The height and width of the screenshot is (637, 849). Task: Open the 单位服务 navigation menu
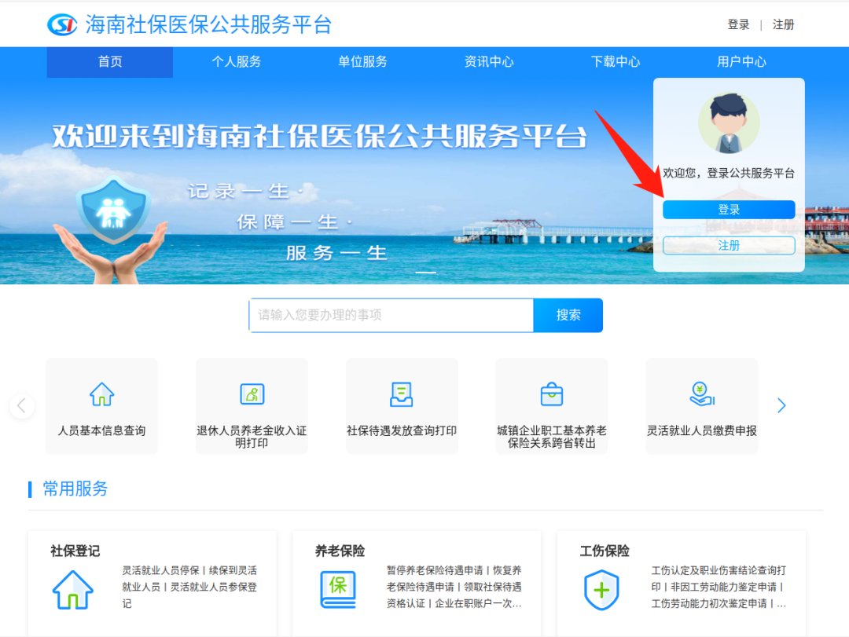[362, 62]
